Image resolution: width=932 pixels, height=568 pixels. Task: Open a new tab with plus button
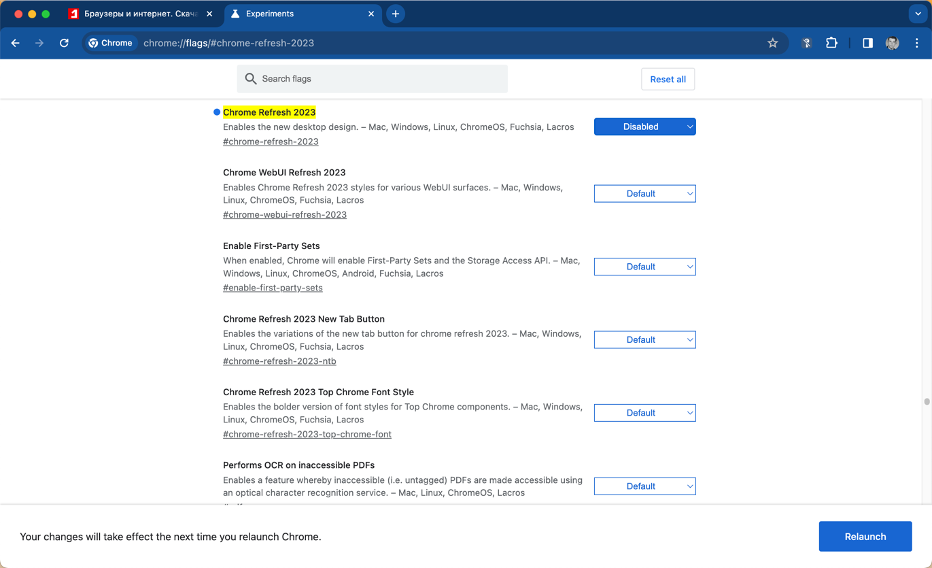(396, 14)
